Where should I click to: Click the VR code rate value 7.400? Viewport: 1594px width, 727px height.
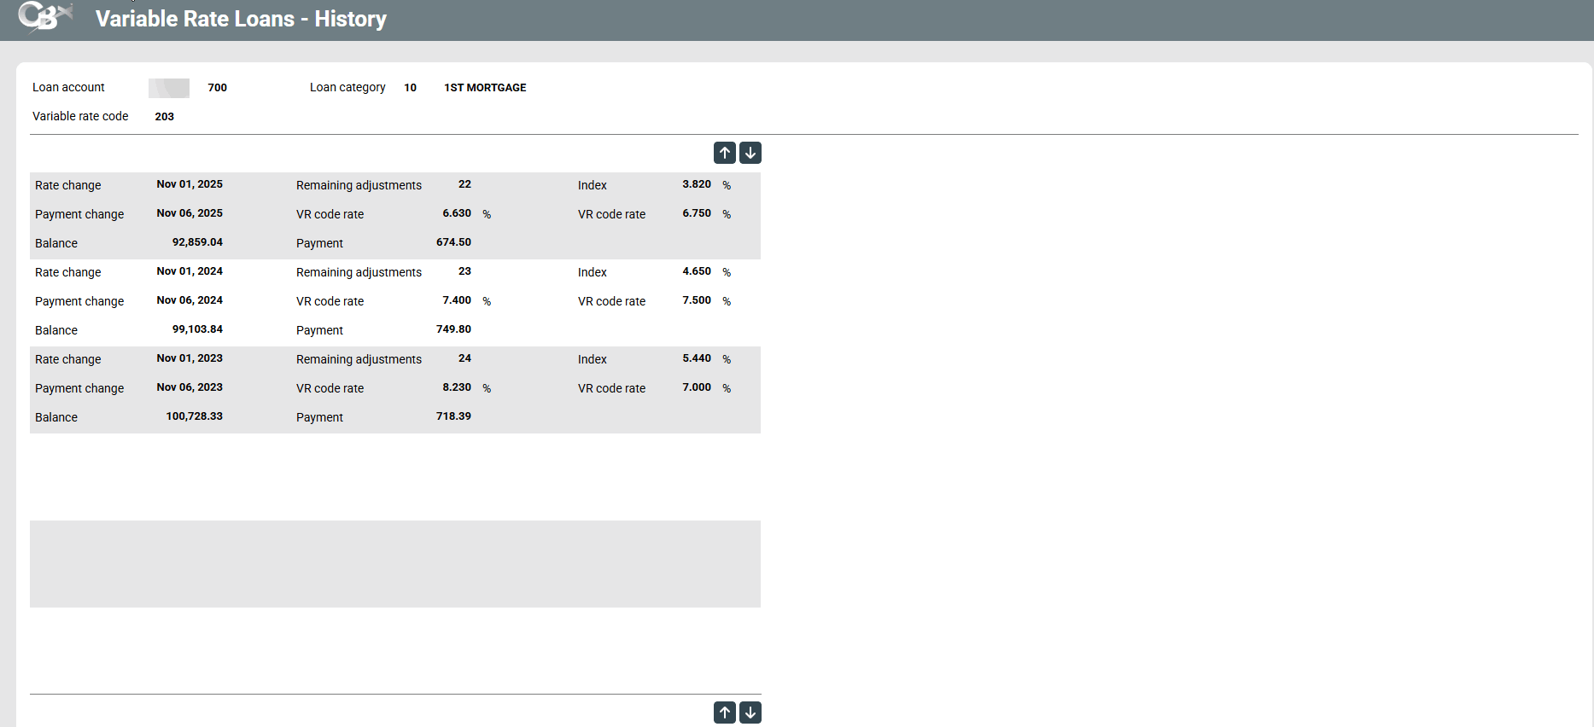click(457, 300)
